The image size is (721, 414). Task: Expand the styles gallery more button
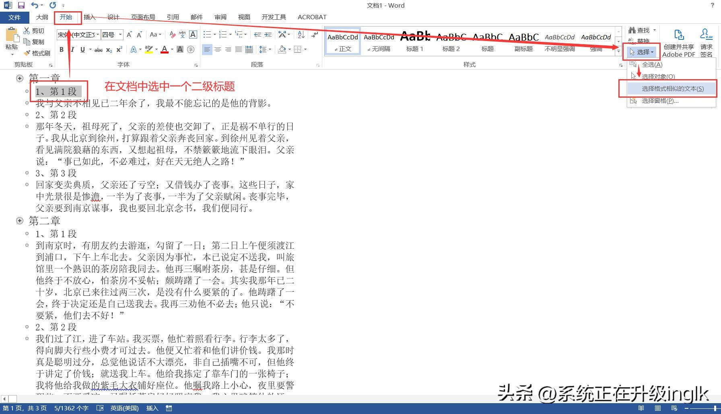pyautogui.click(x=618, y=51)
